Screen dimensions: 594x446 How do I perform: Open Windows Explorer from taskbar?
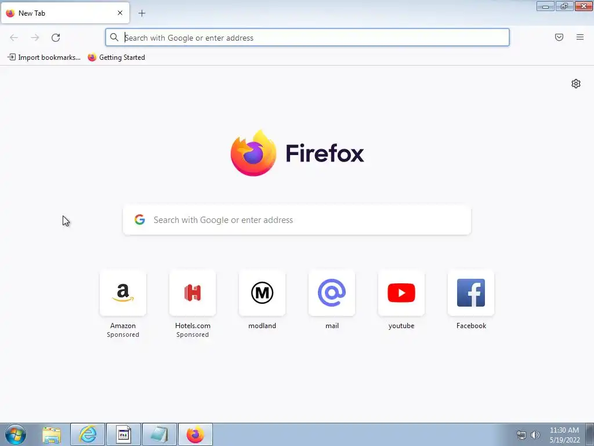(x=52, y=434)
